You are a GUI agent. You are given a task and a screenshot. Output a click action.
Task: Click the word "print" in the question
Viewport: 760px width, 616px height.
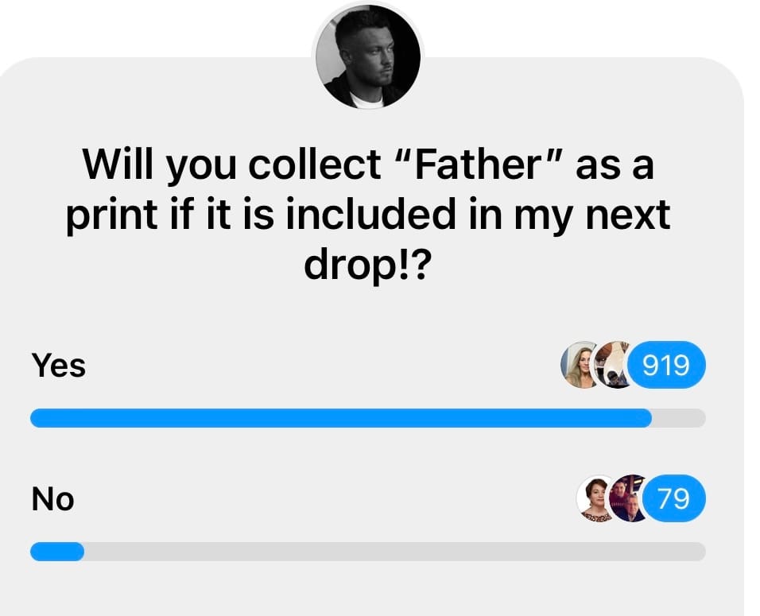[x=112, y=215]
